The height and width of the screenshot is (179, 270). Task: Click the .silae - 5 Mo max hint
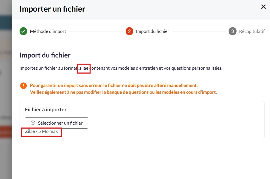point(41,131)
